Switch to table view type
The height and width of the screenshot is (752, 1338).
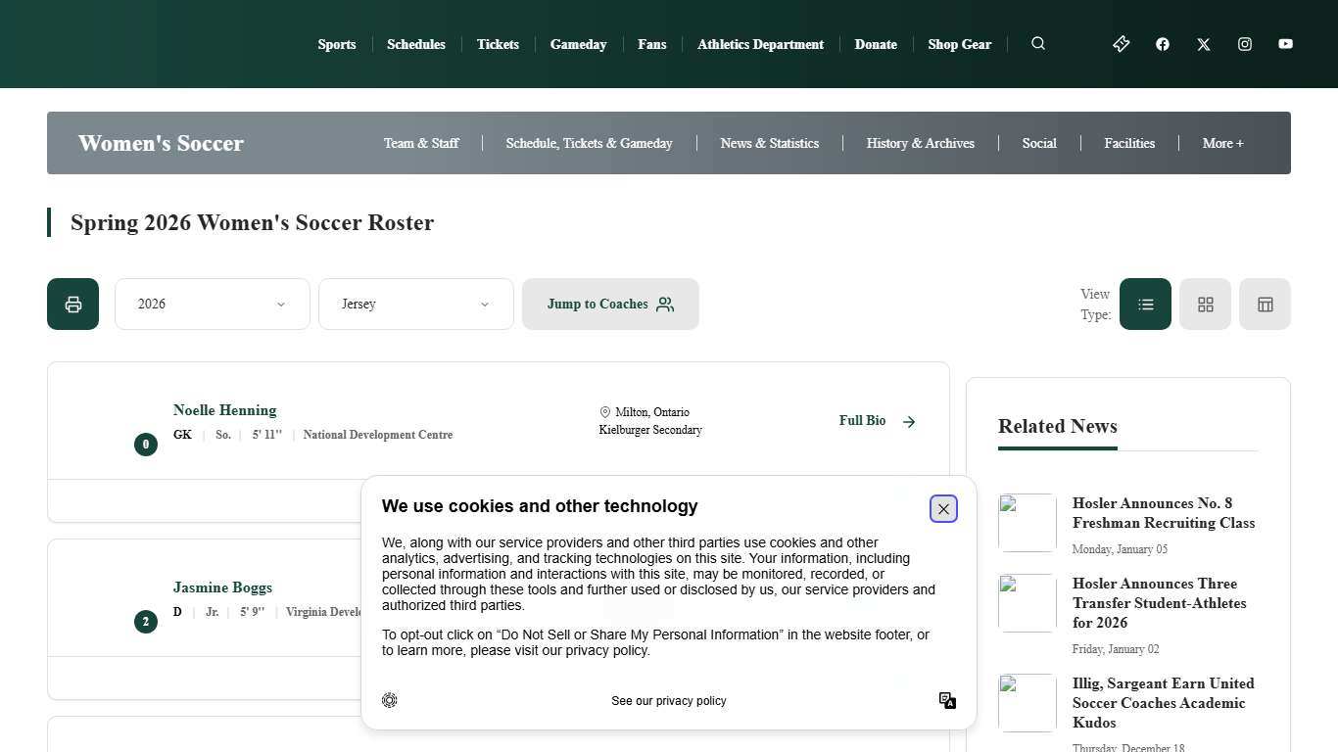click(x=1265, y=305)
